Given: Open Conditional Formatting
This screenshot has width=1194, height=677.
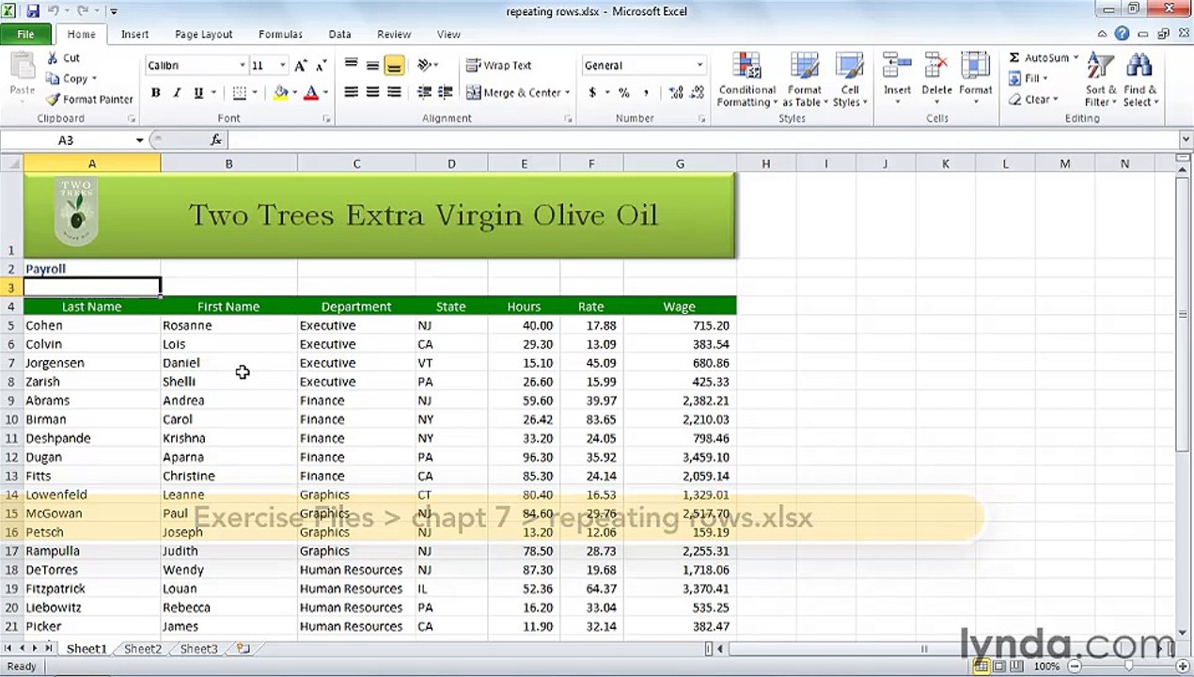Looking at the screenshot, I should [x=746, y=81].
